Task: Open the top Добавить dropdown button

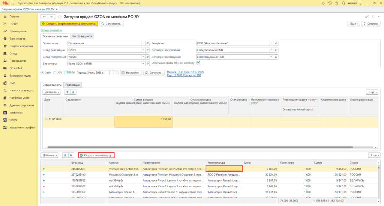Action: [52, 92]
